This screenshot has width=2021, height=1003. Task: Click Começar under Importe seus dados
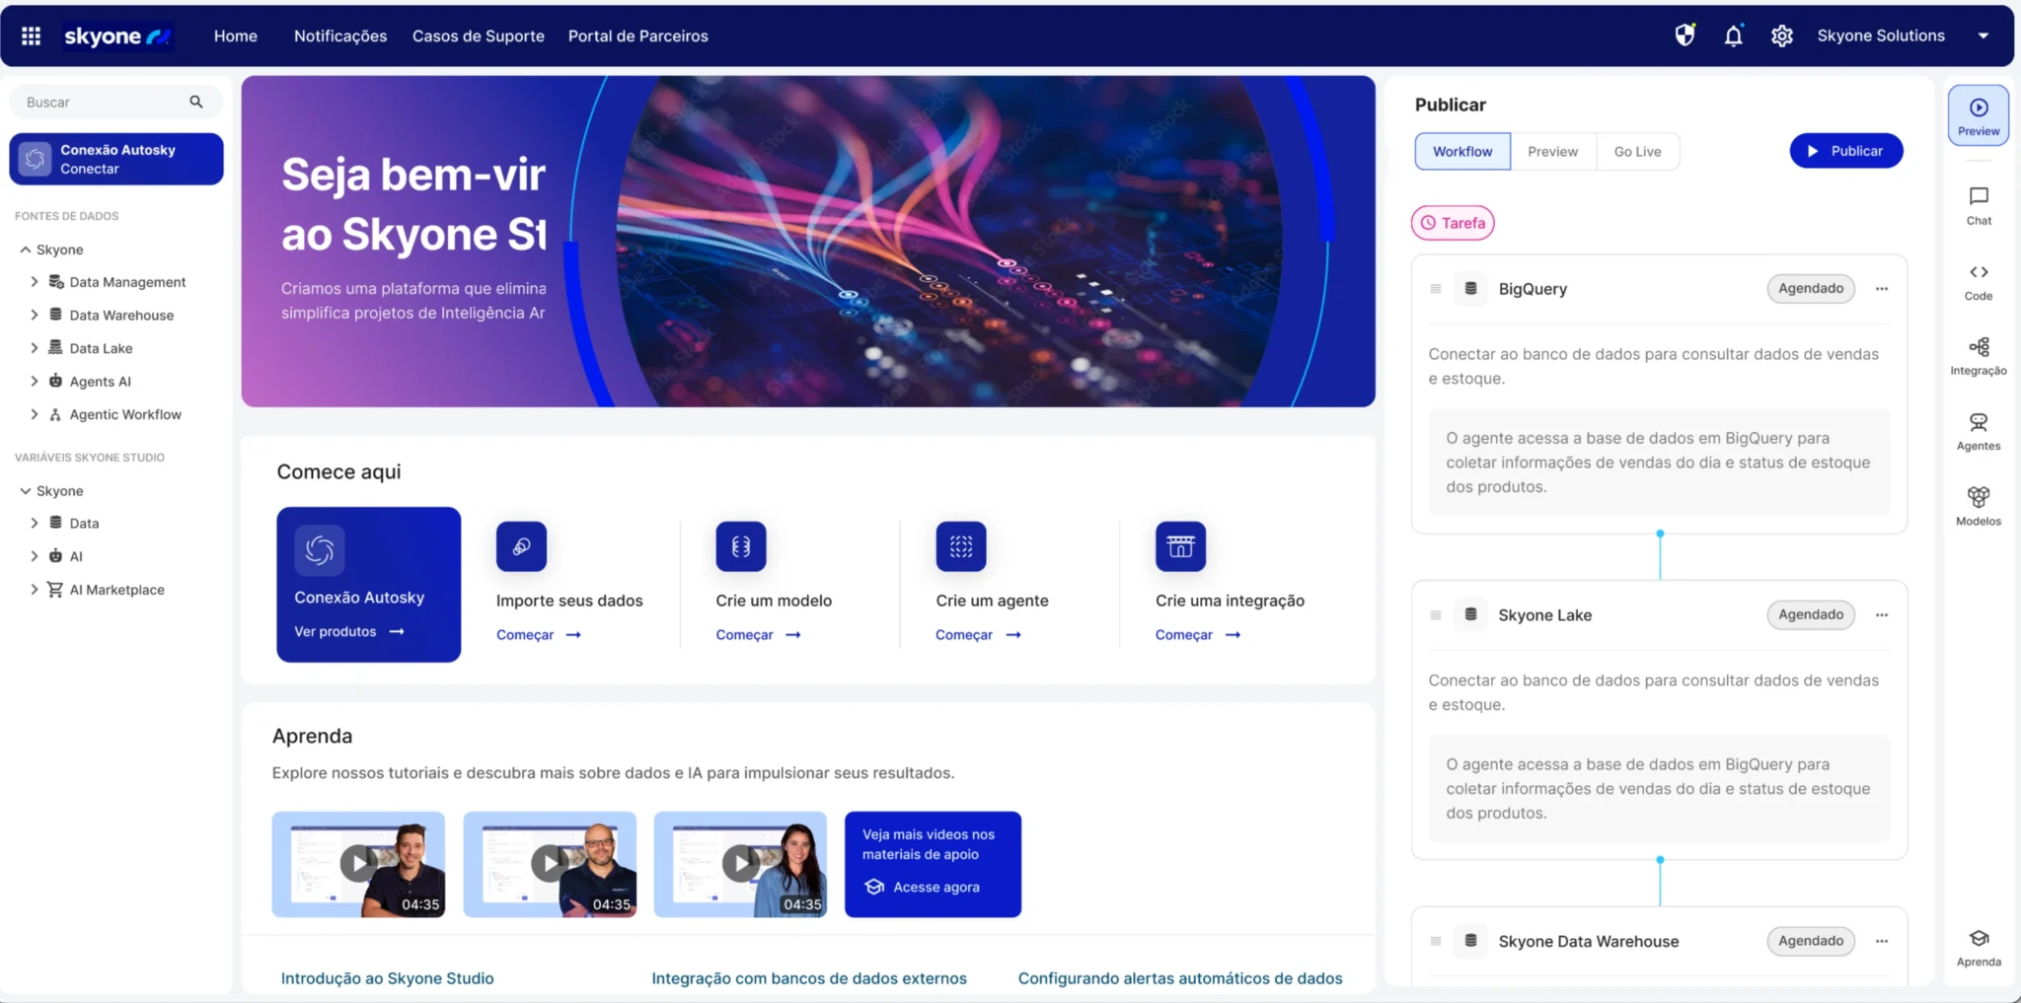539,635
